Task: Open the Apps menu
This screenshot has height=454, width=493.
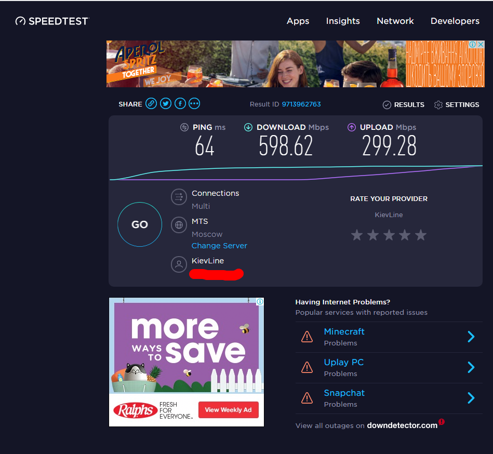Action: pyautogui.click(x=298, y=21)
